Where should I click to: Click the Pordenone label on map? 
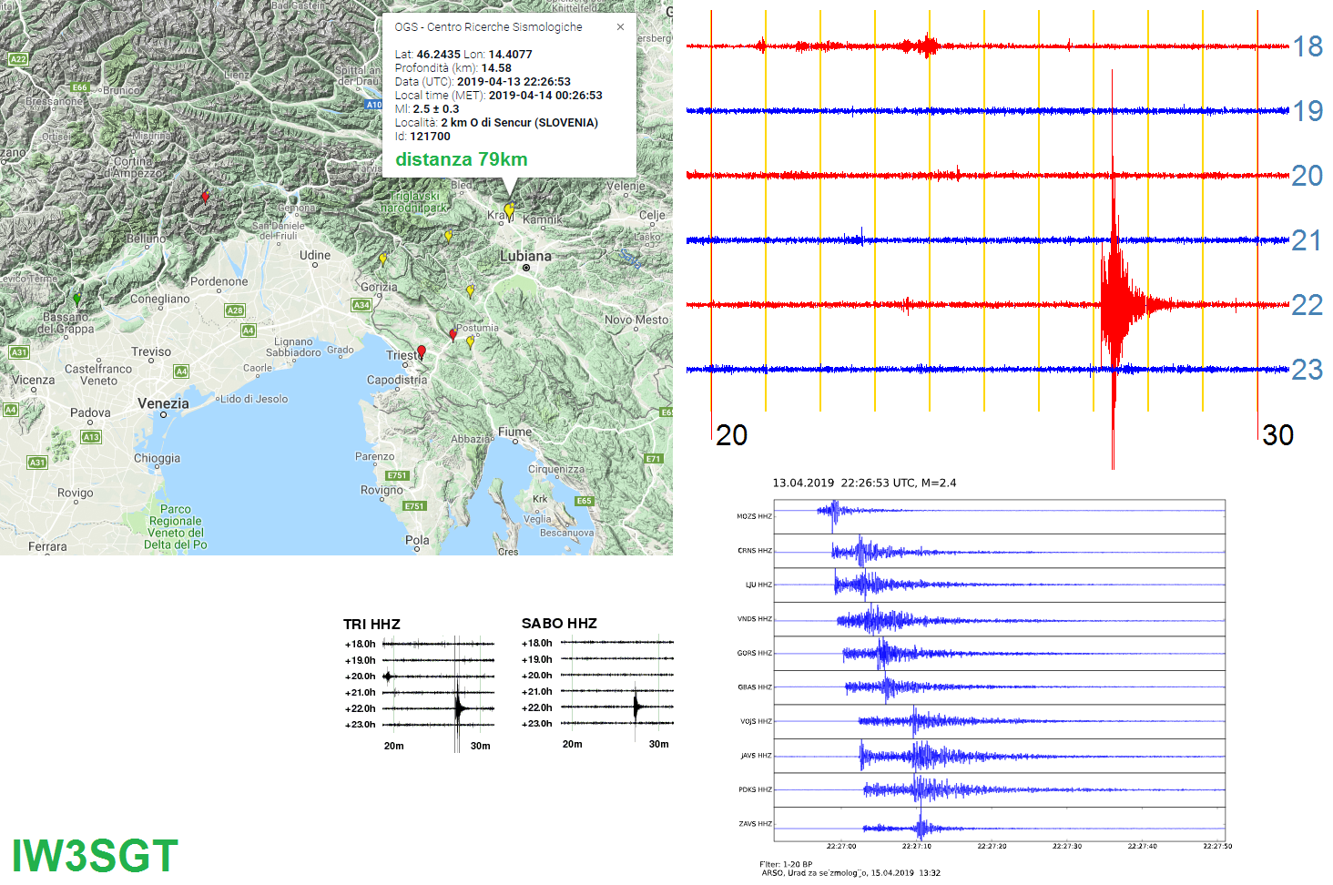point(219,281)
